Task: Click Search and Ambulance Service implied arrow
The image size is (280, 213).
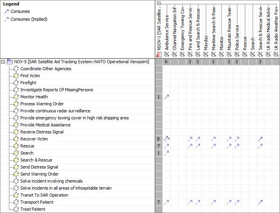Action: tap(166, 153)
